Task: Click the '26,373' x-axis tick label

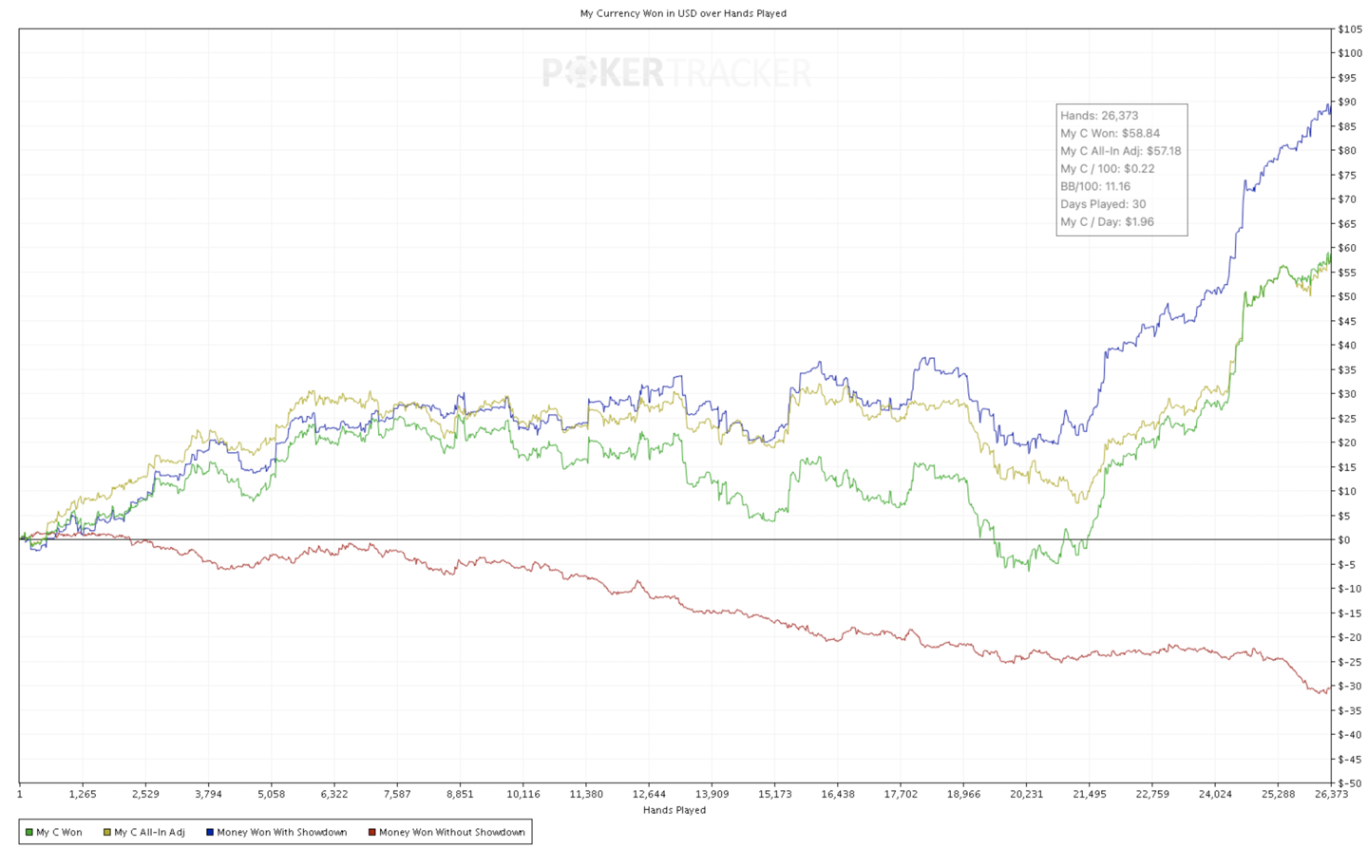Action: tap(1331, 794)
